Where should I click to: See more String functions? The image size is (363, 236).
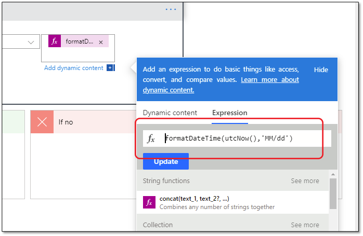pos(305,181)
